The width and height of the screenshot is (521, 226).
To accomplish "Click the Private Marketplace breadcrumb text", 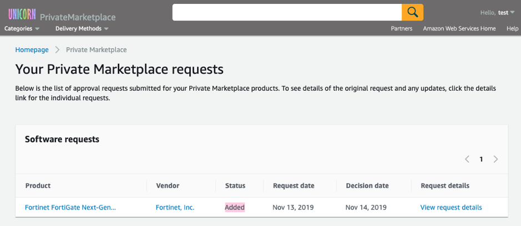I will tap(97, 50).
